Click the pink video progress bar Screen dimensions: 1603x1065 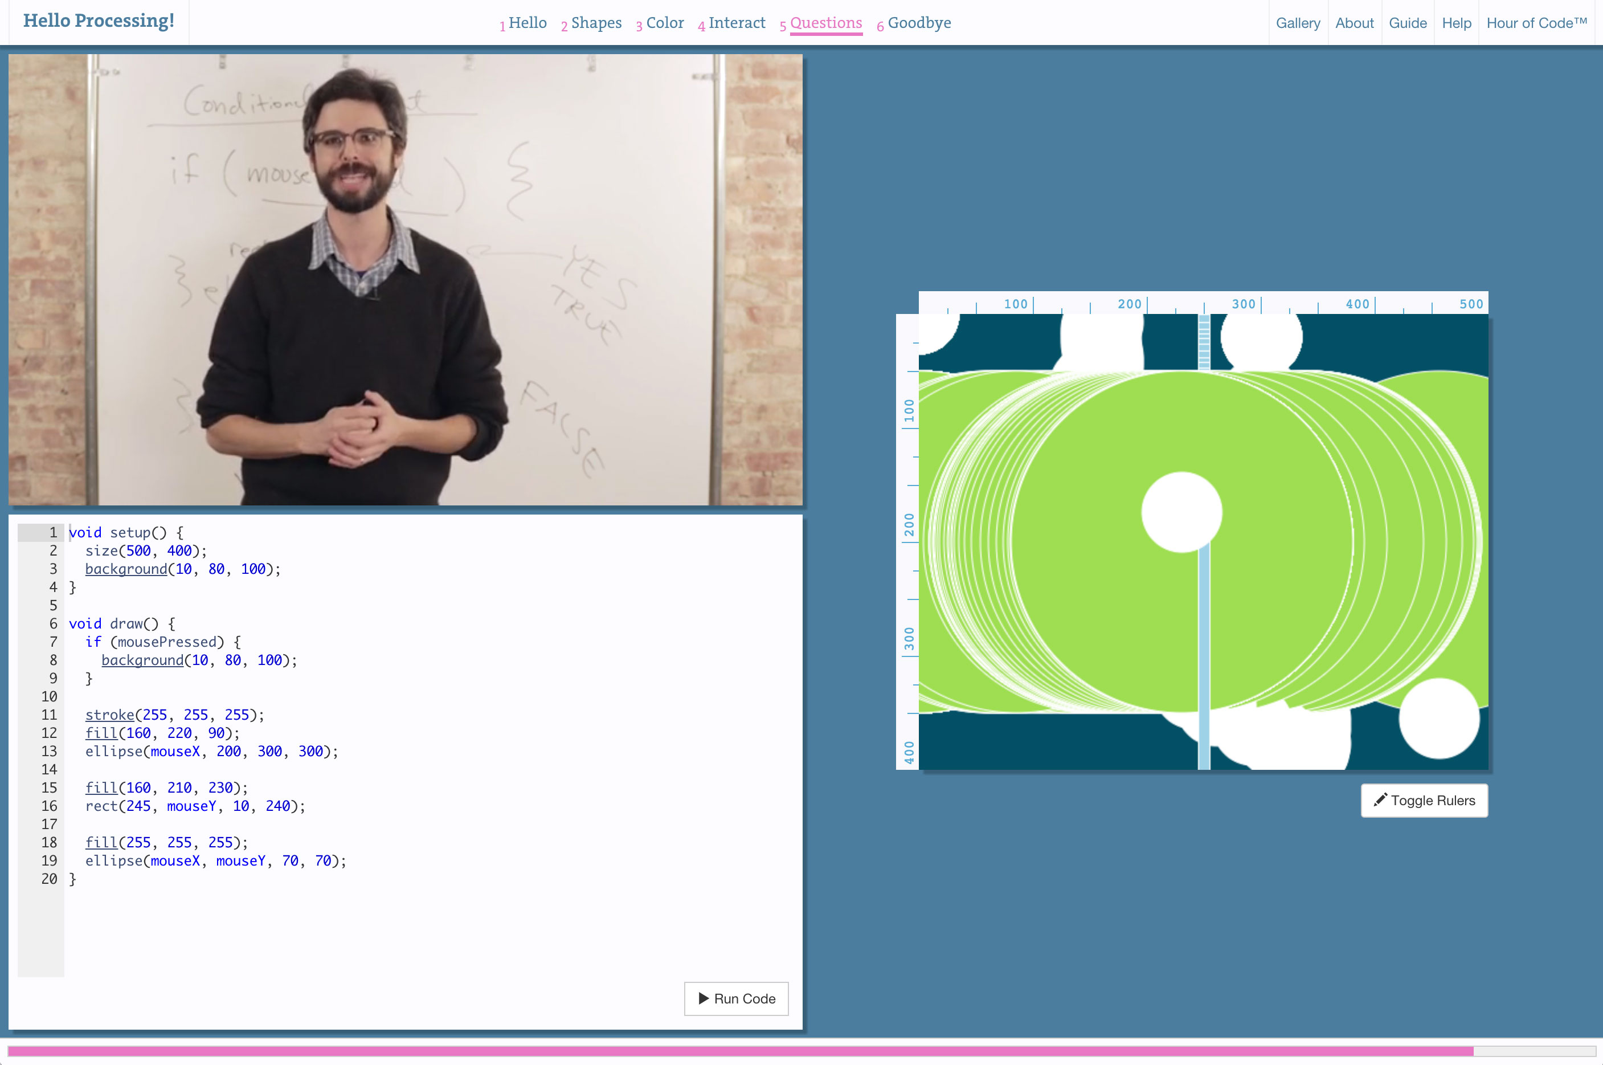click(740, 1051)
